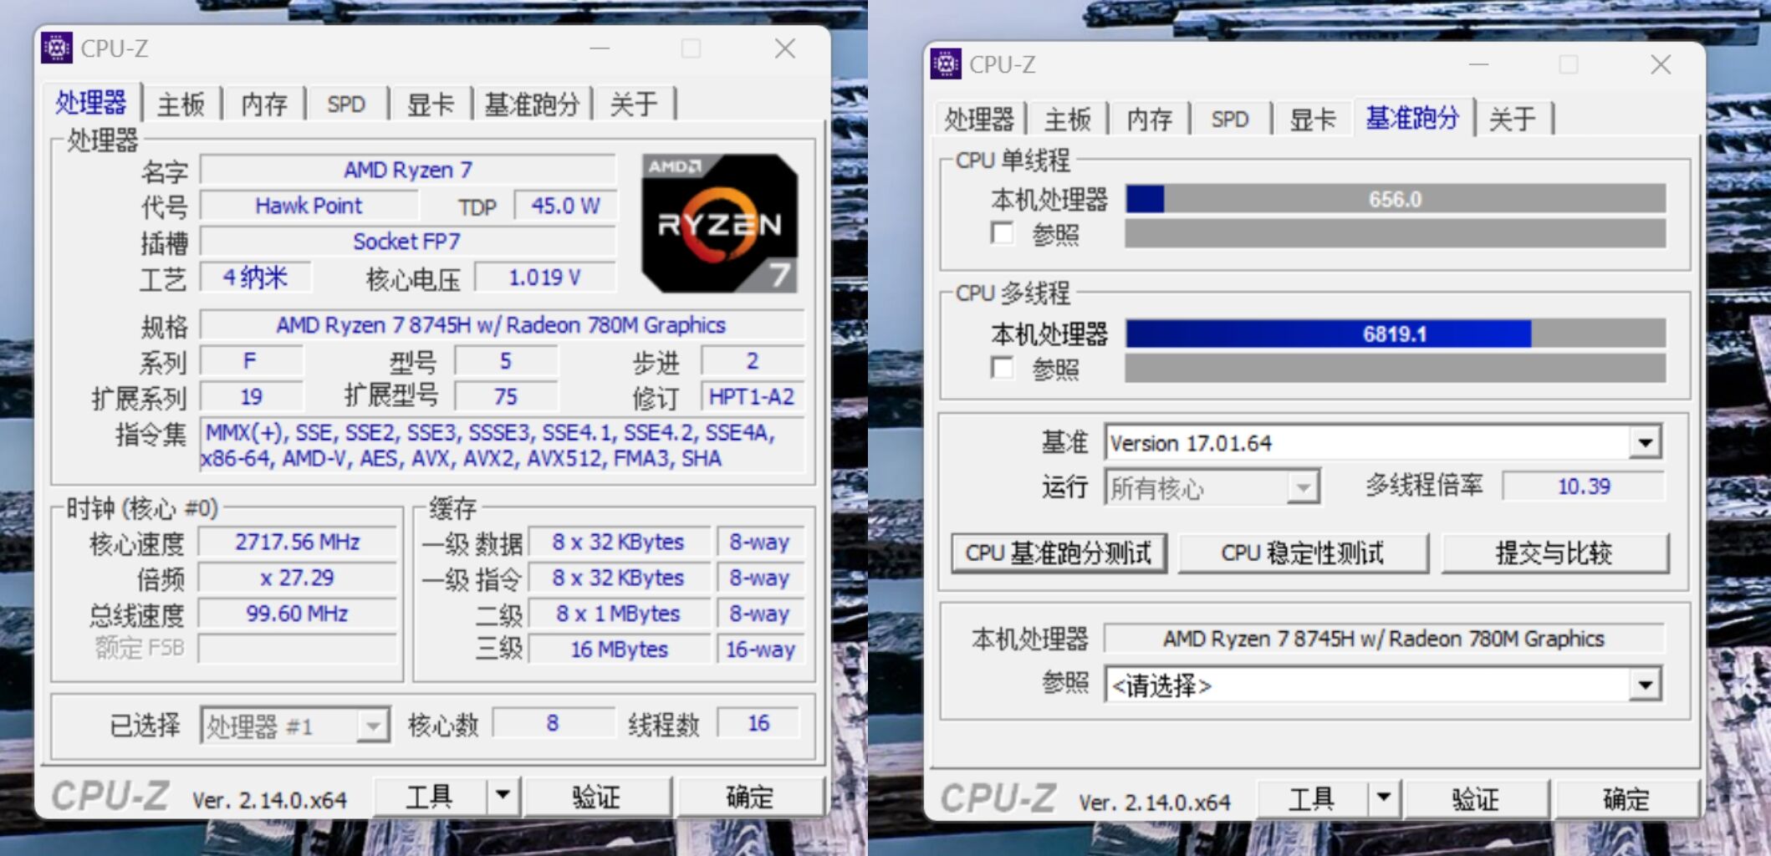The image size is (1771, 856).
Task: Open 显卡 tab in left window
Action: pos(430,104)
